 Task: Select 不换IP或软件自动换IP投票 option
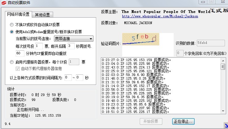12,25
